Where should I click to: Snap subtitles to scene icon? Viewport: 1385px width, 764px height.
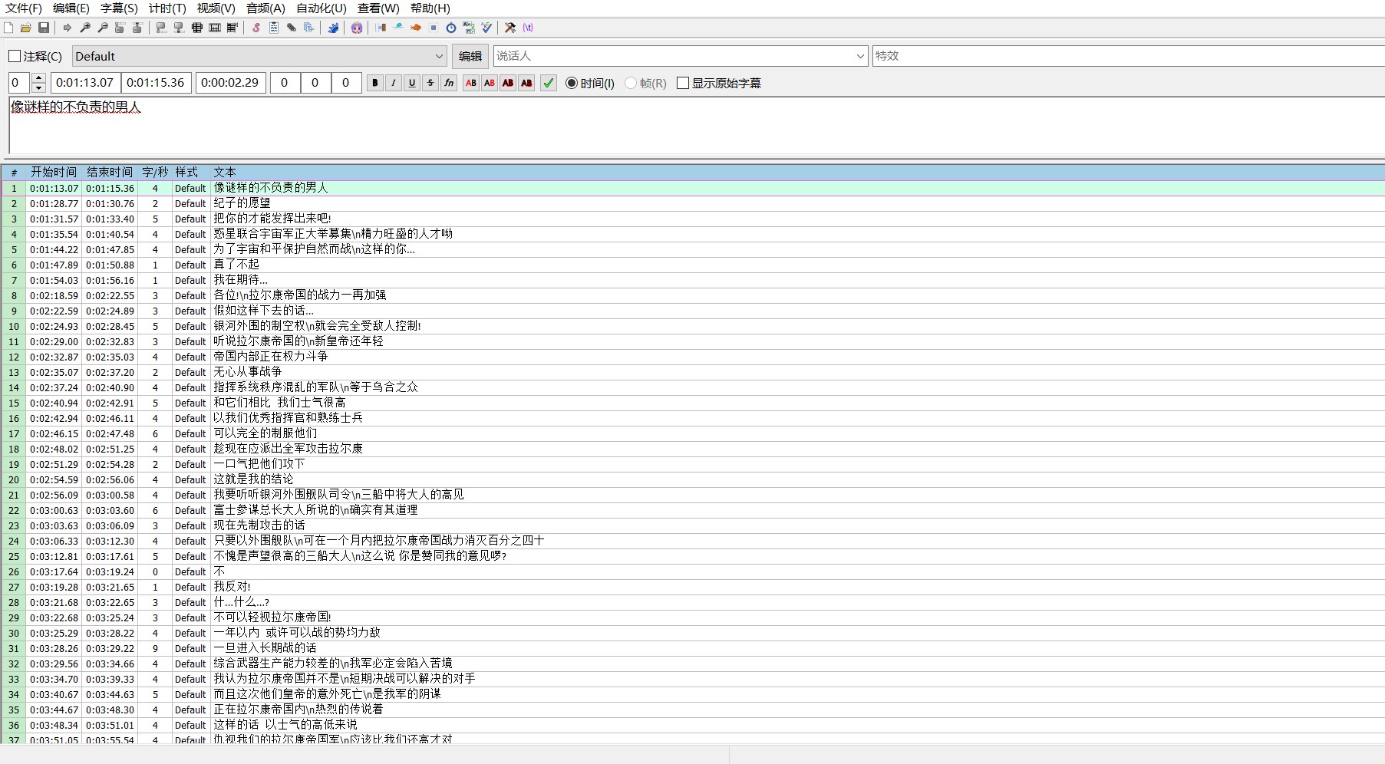point(215,28)
